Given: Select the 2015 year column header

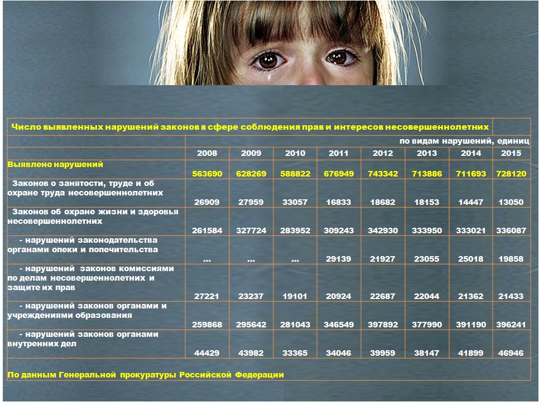Looking at the screenshot, I should point(511,153).
